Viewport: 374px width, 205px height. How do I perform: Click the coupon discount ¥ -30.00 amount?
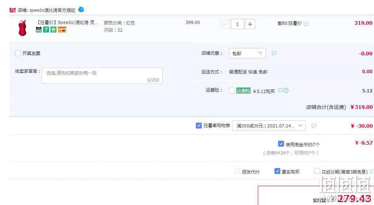[362, 126]
